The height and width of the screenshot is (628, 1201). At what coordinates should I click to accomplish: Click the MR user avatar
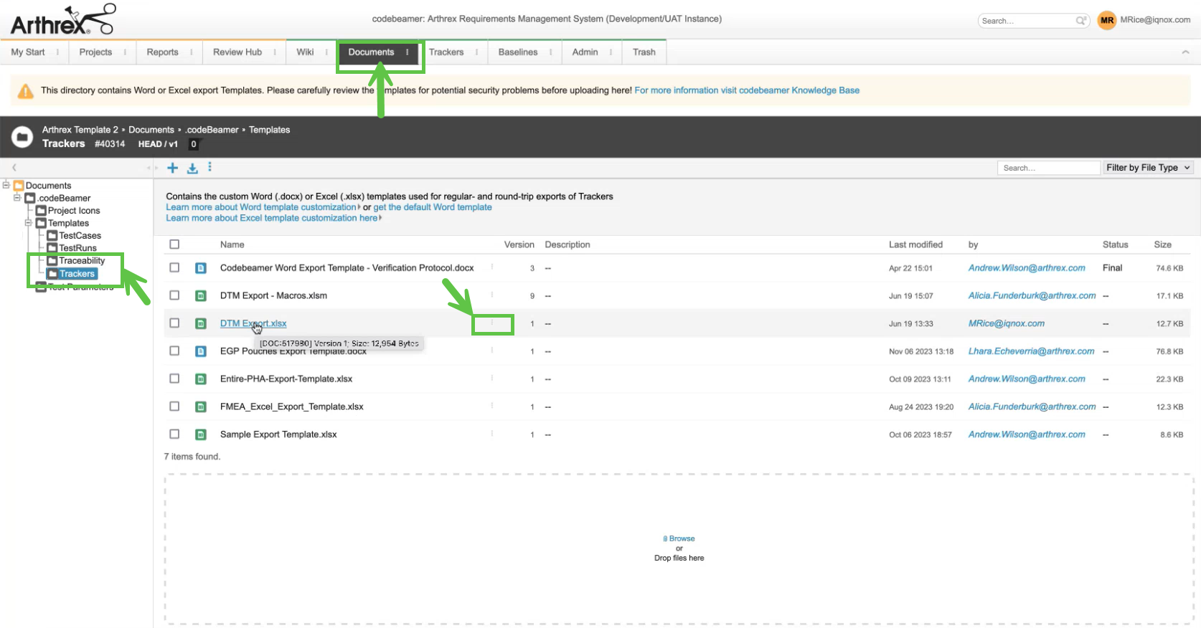[1106, 20]
